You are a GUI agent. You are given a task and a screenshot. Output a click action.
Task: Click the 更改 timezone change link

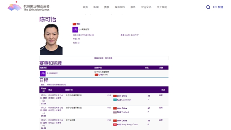click(x=43, y=84)
